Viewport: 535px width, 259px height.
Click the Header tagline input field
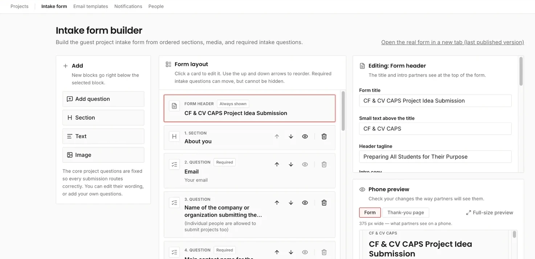pyautogui.click(x=435, y=157)
